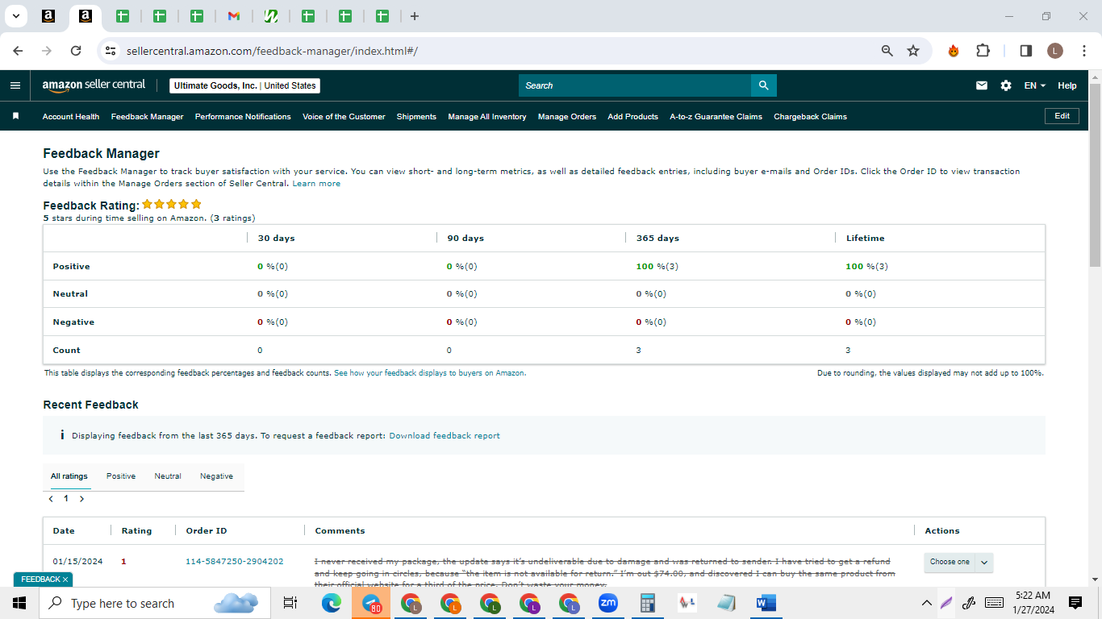Open the Help link in the header
The width and height of the screenshot is (1102, 619).
(1067, 85)
